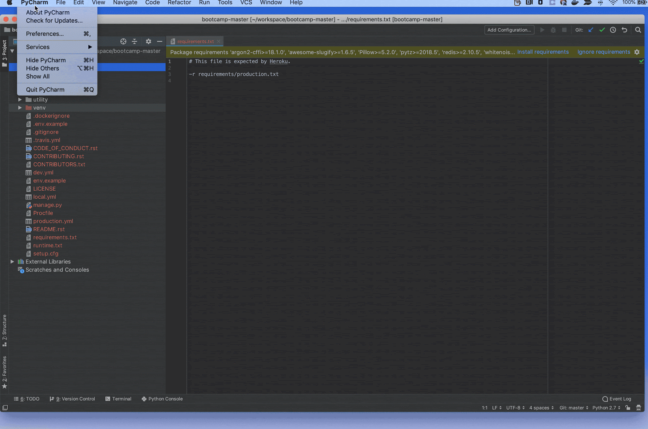Click the Add Configuration button
648x429 pixels.
click(509, 30)
